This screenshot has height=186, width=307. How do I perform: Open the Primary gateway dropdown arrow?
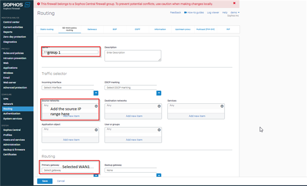click(96, 175)
